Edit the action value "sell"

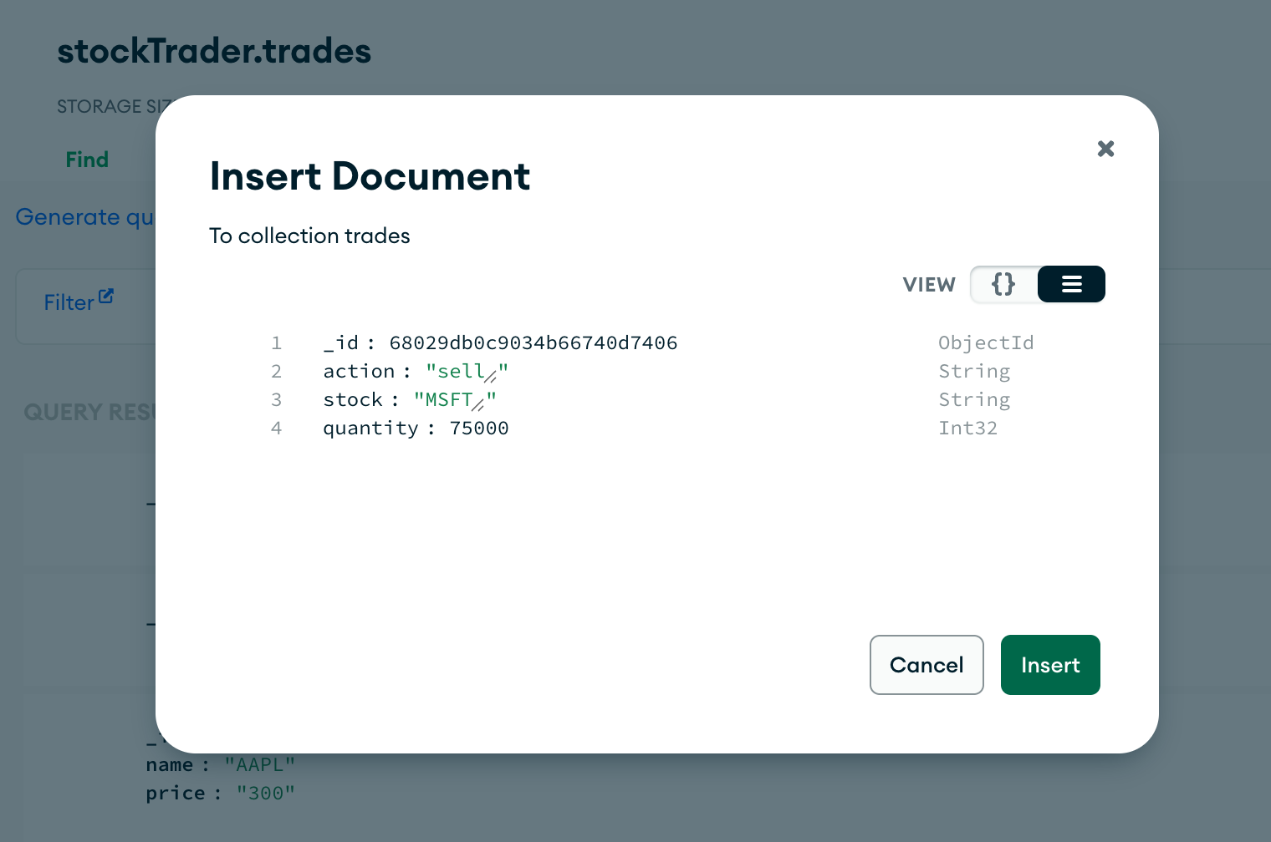click(x=467, y=371)
